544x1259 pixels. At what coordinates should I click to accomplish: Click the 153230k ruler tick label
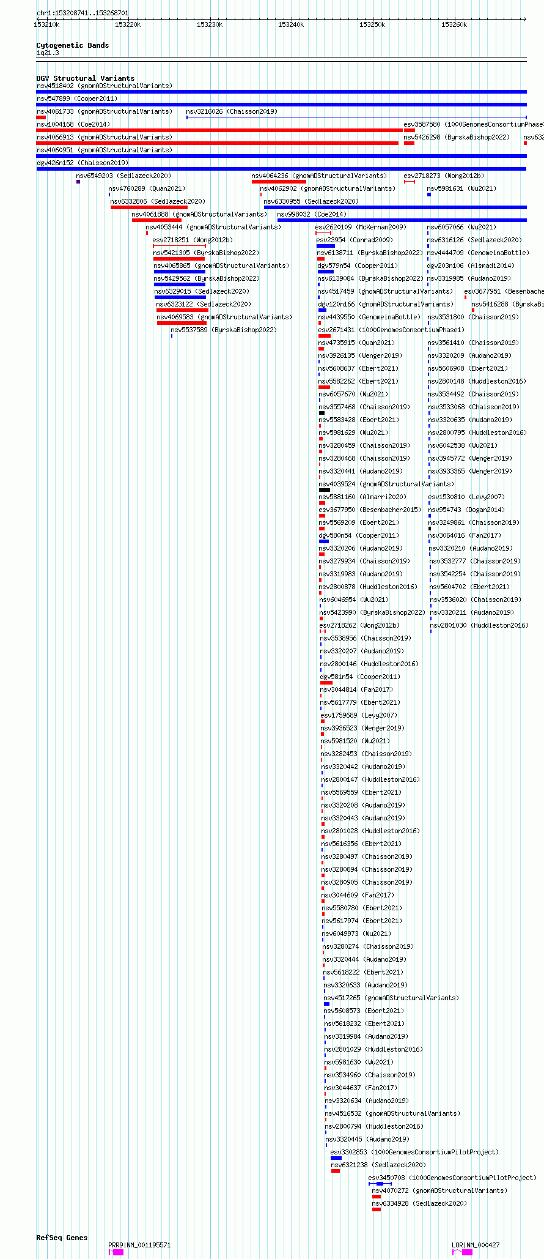(x=210, y=24)
